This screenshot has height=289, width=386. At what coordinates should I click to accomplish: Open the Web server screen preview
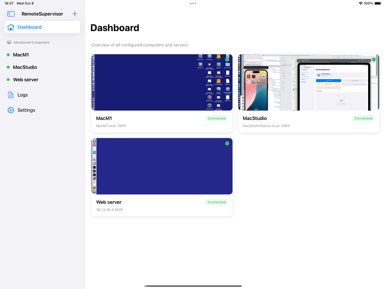[162, 166]
